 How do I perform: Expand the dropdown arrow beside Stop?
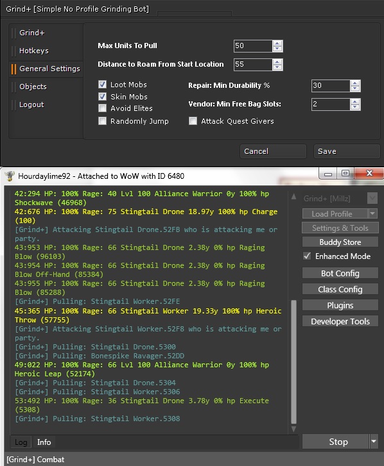[x=374, y=442]
